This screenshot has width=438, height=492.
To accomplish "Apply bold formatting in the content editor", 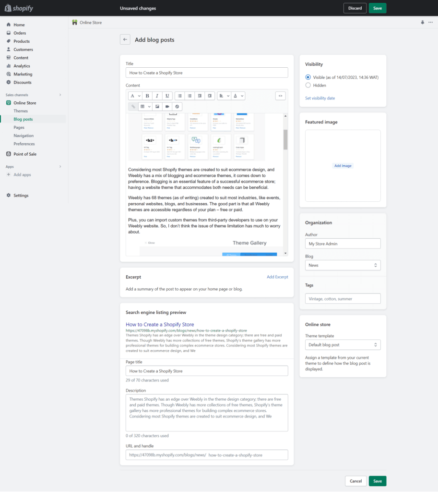I will pos(147,96).
